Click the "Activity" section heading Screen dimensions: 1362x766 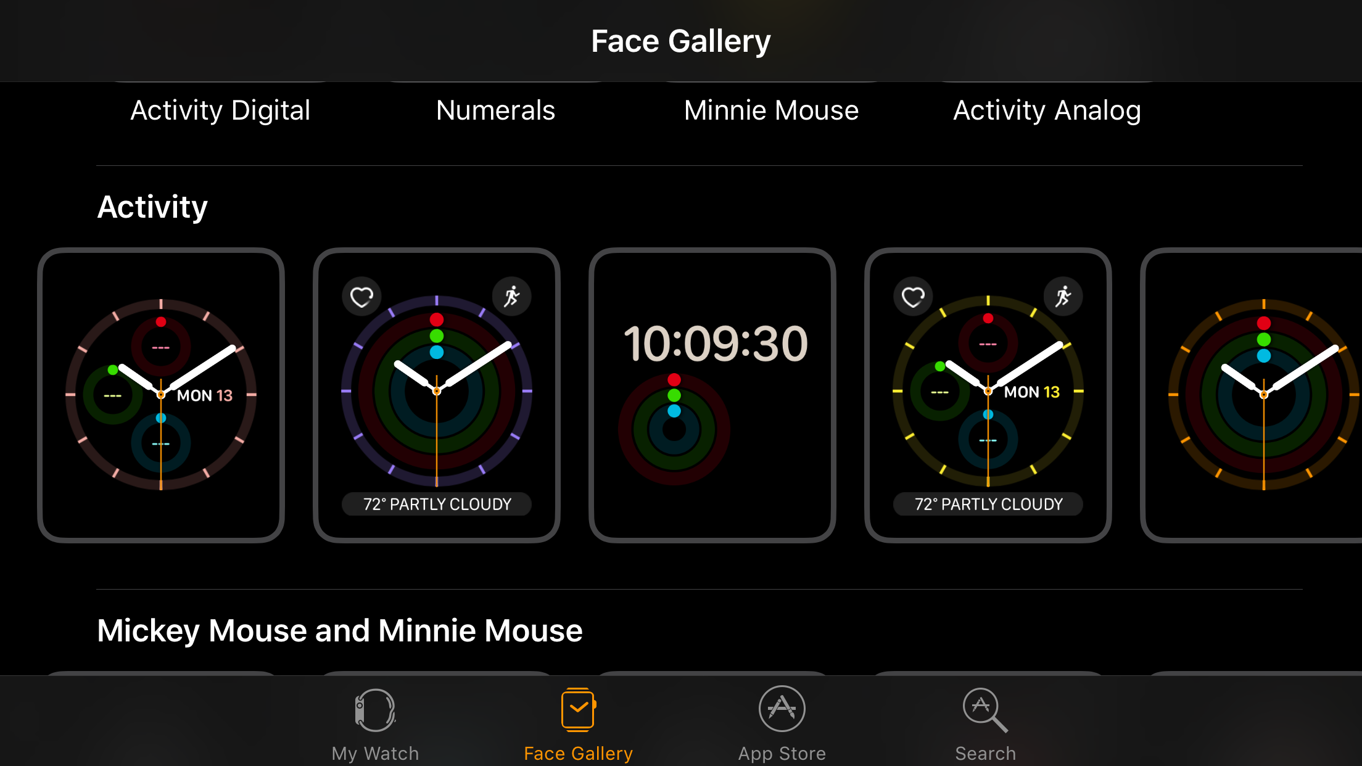pos(152,207)
